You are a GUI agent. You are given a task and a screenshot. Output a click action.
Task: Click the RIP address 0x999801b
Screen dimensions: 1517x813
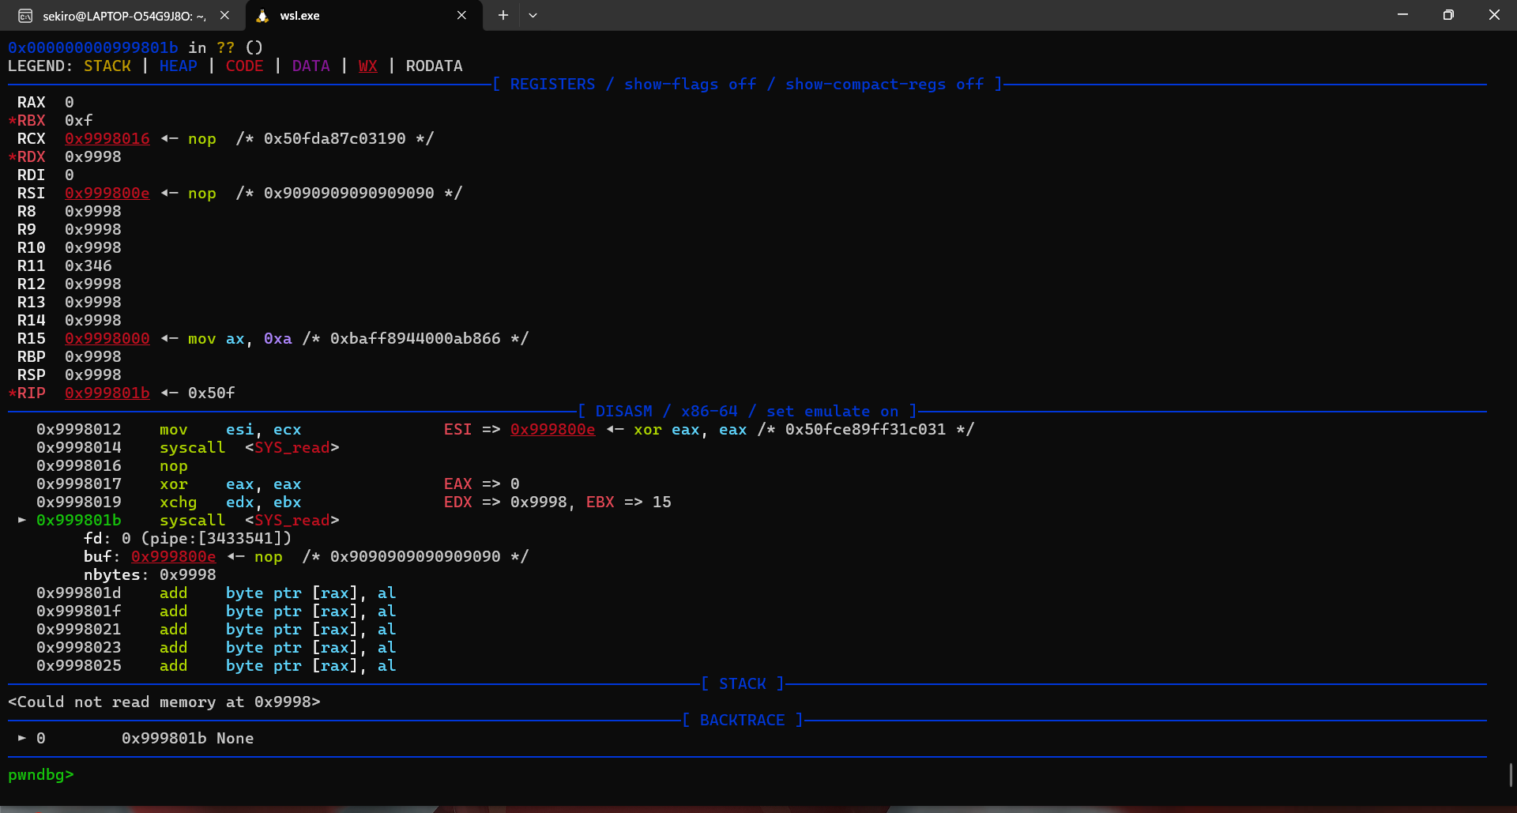click(107, 393)
